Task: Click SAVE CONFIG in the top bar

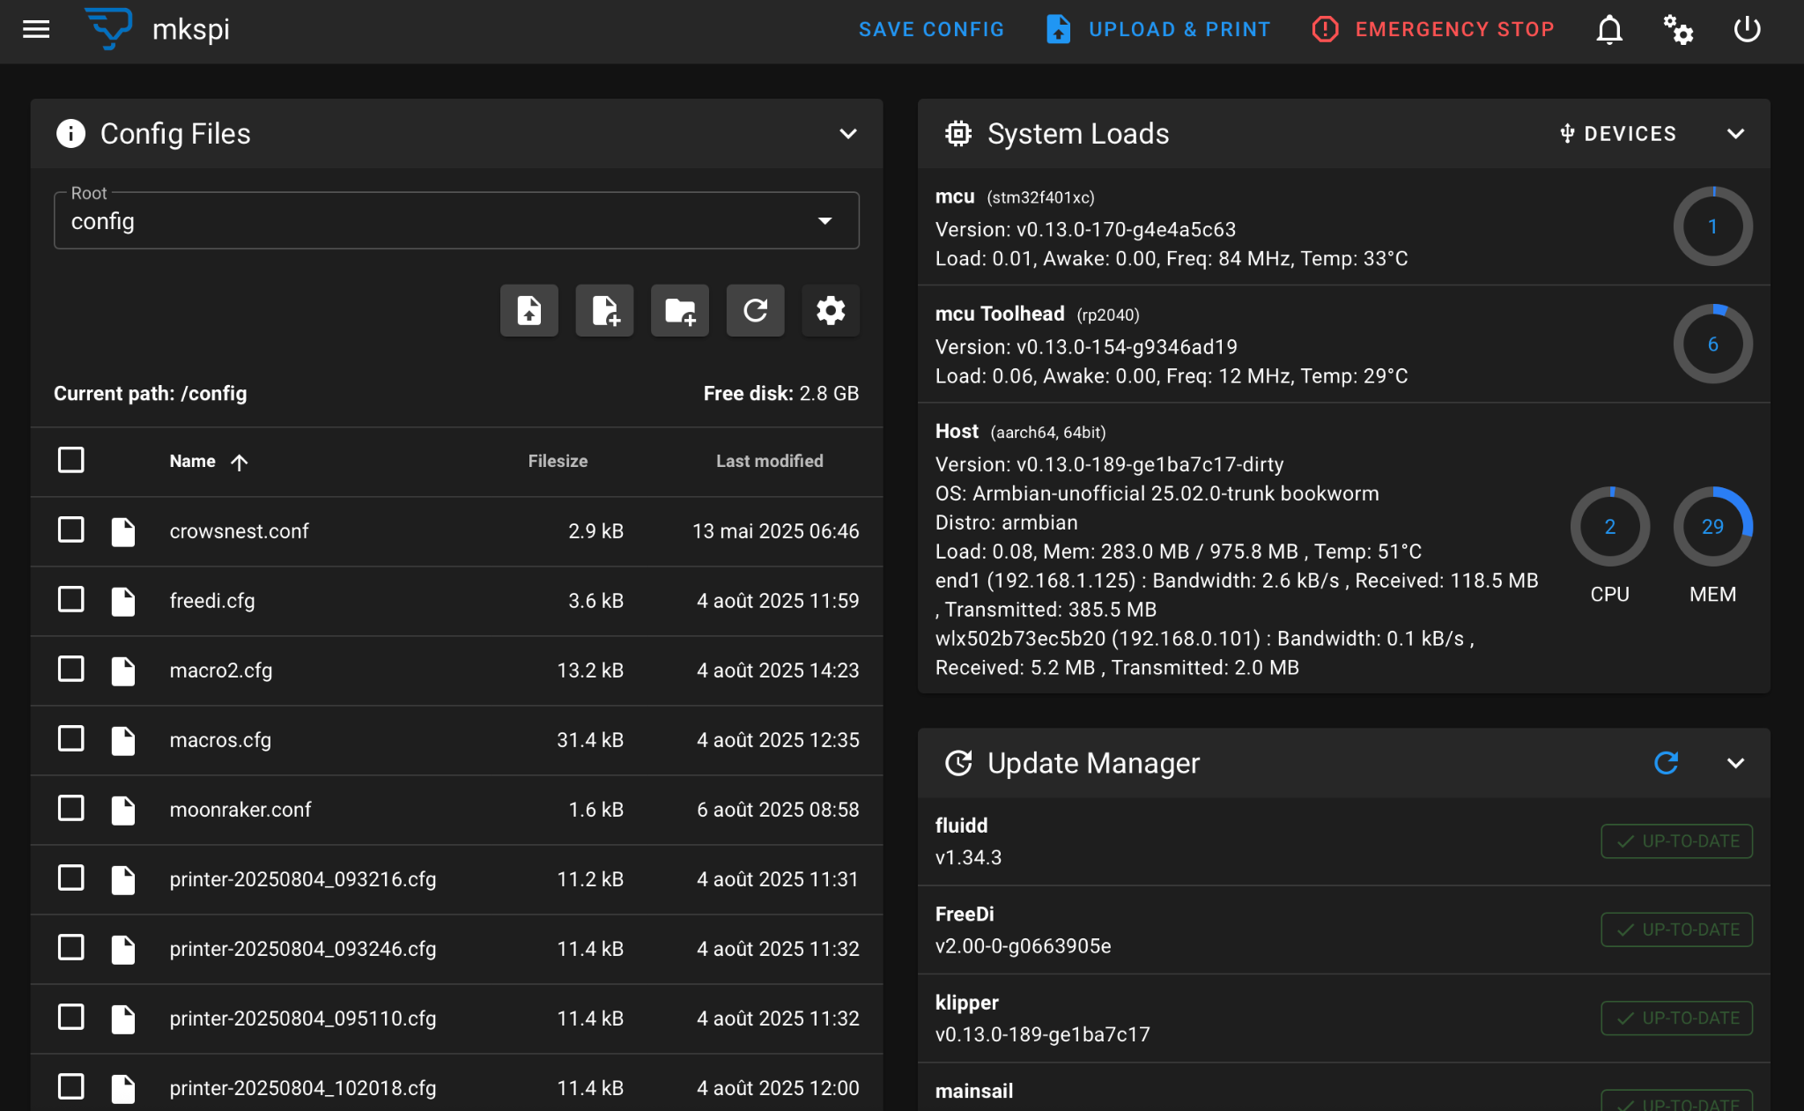Action: 931,29
